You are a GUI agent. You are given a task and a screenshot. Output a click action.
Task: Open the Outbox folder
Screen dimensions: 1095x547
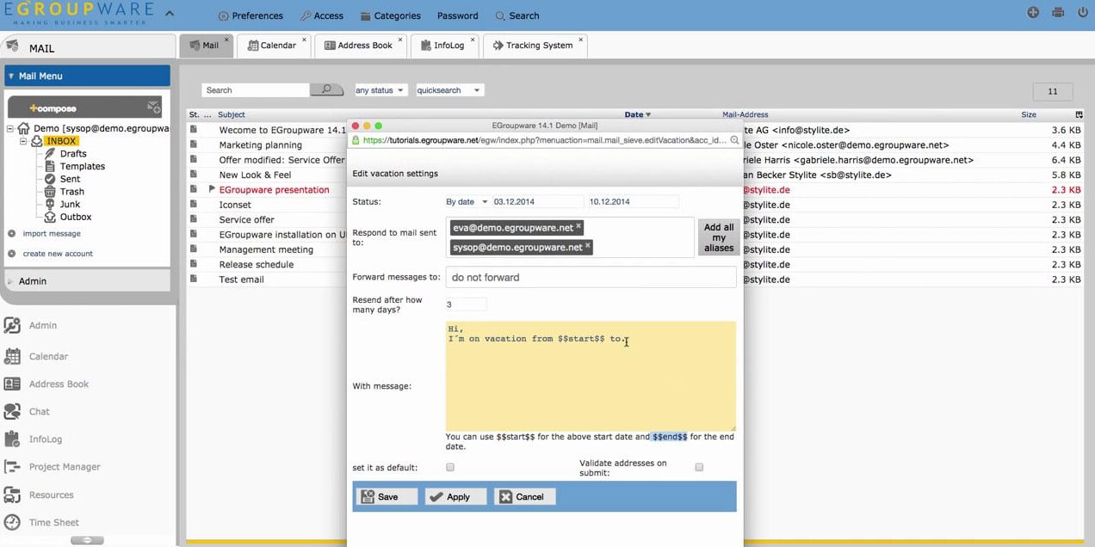click(76, 218)
